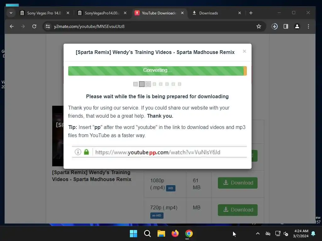This screenshot has width=322, height=241.
Task: Close the Downloads tab
Action: coord(239,13)
